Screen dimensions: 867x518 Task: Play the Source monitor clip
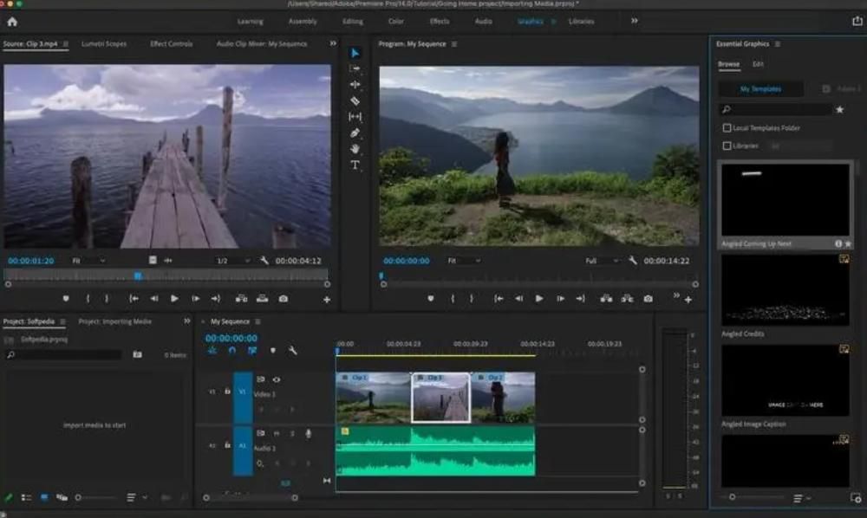174,299
